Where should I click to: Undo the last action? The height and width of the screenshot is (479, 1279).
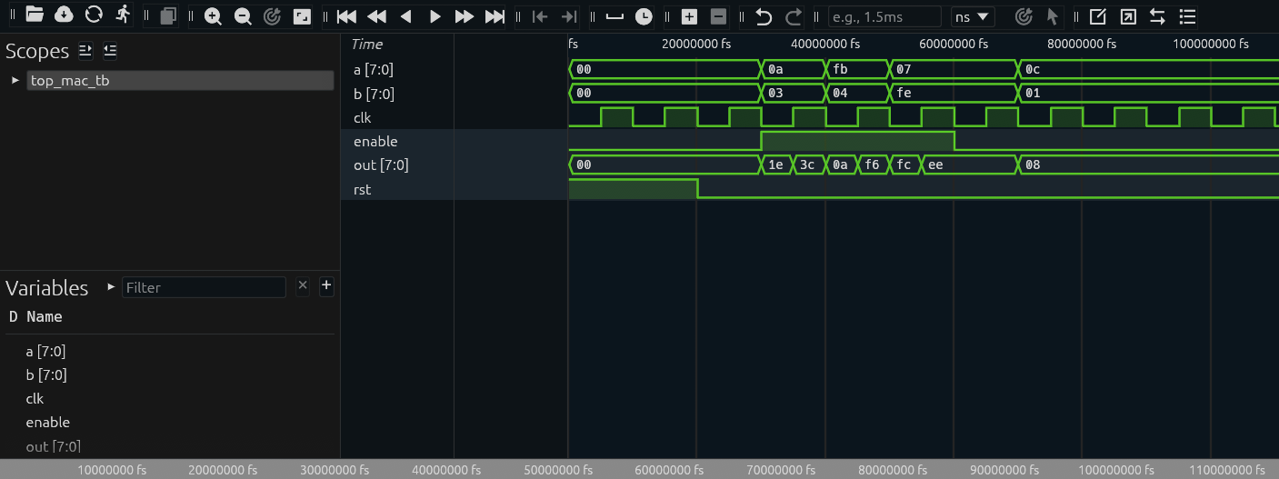[x=764, y=16]
